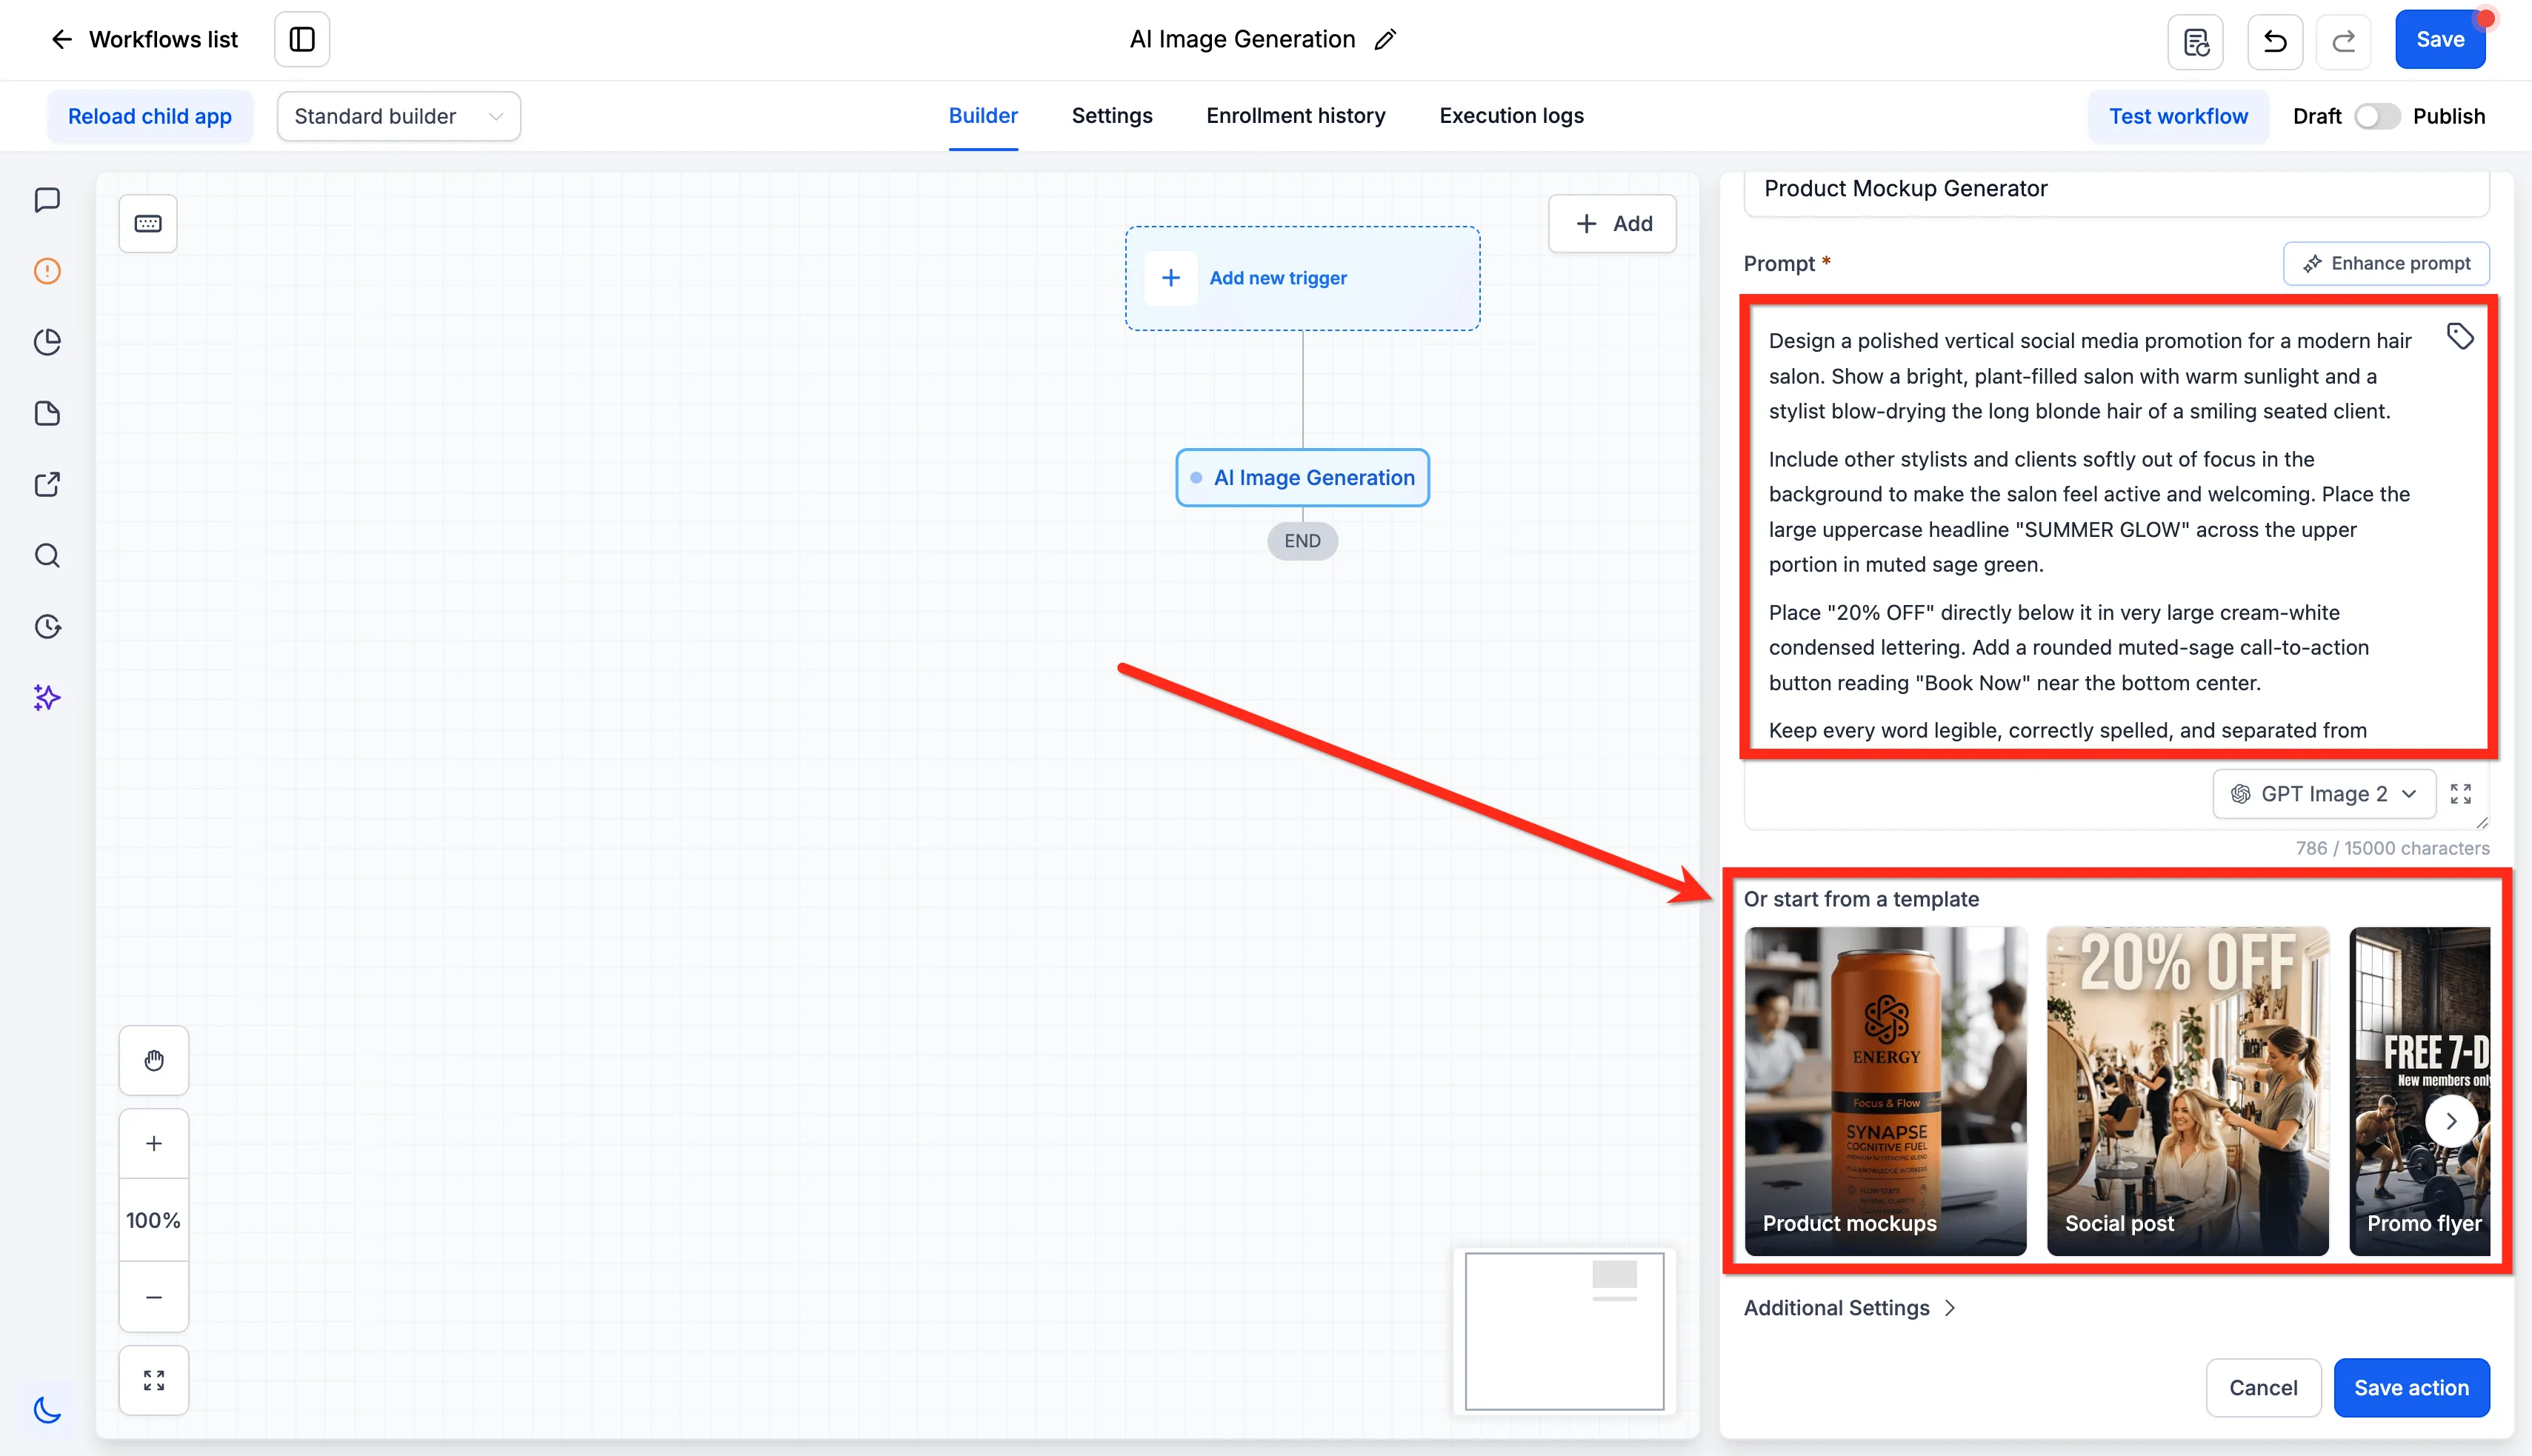2532x1456 pixels.
Task: Expand Additional Settings section
Action: point(1849,1308)
